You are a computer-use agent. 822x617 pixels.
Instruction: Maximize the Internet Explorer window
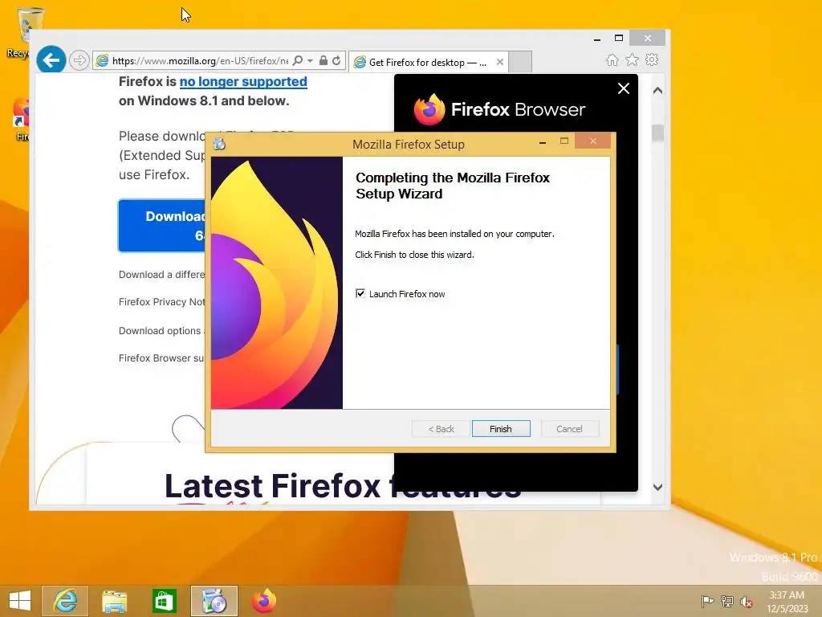point(619,38)
